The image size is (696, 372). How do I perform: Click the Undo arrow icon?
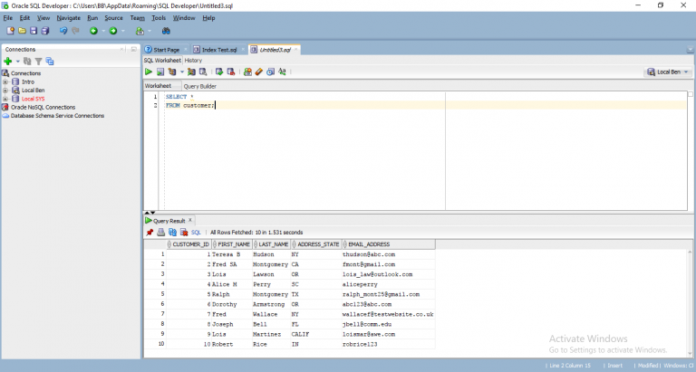[63, 31]
